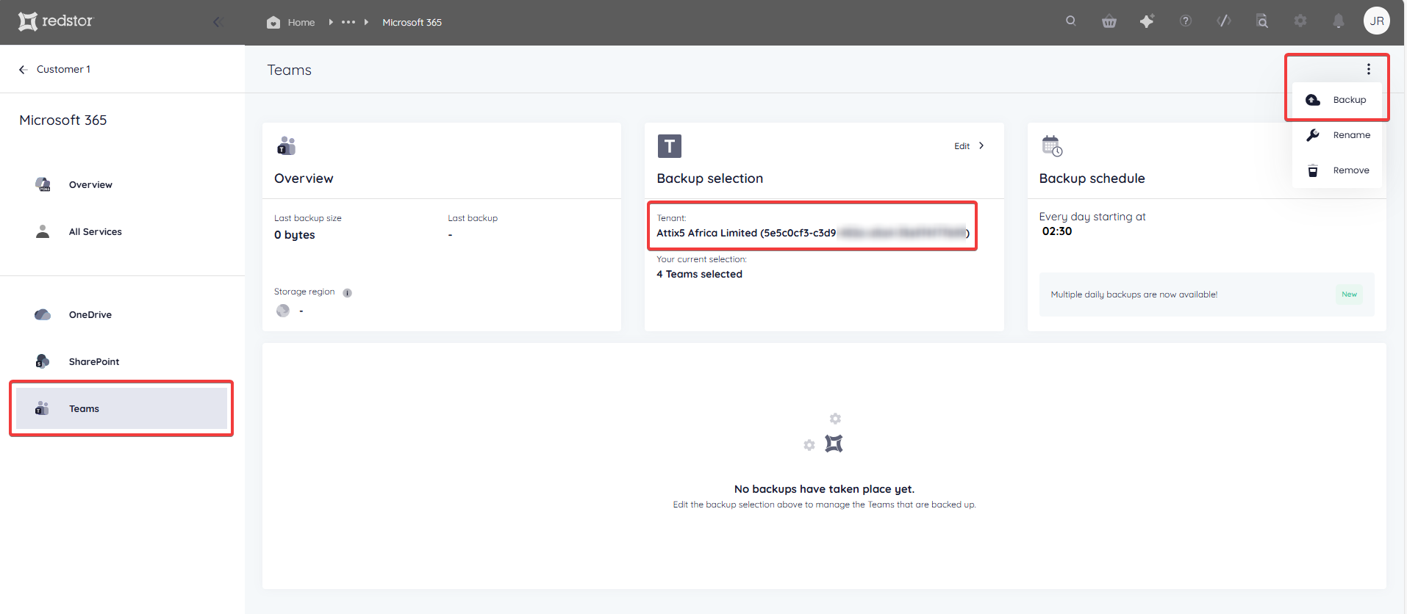Screen dimensions: 1407x614
Task: Click the Remove trash icon
Action: 1313,170
